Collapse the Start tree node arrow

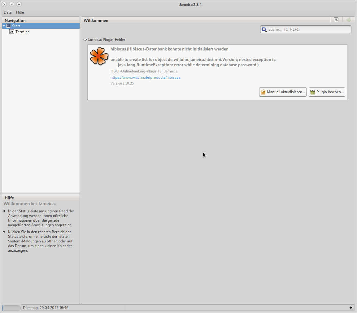click(4, 26)
